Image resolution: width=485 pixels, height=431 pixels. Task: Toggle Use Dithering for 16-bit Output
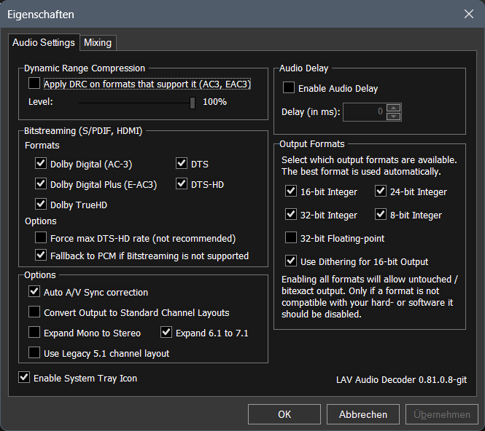point(291,261)
